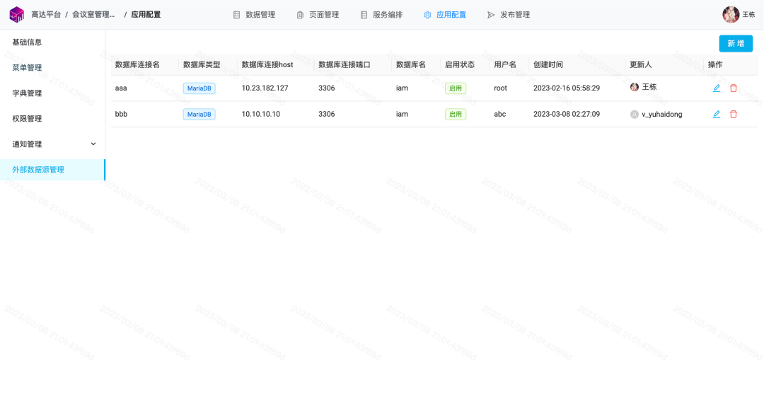Click the 数据管理 tab icon
Screen dimensions: 764x418
[x=237, y=15]
